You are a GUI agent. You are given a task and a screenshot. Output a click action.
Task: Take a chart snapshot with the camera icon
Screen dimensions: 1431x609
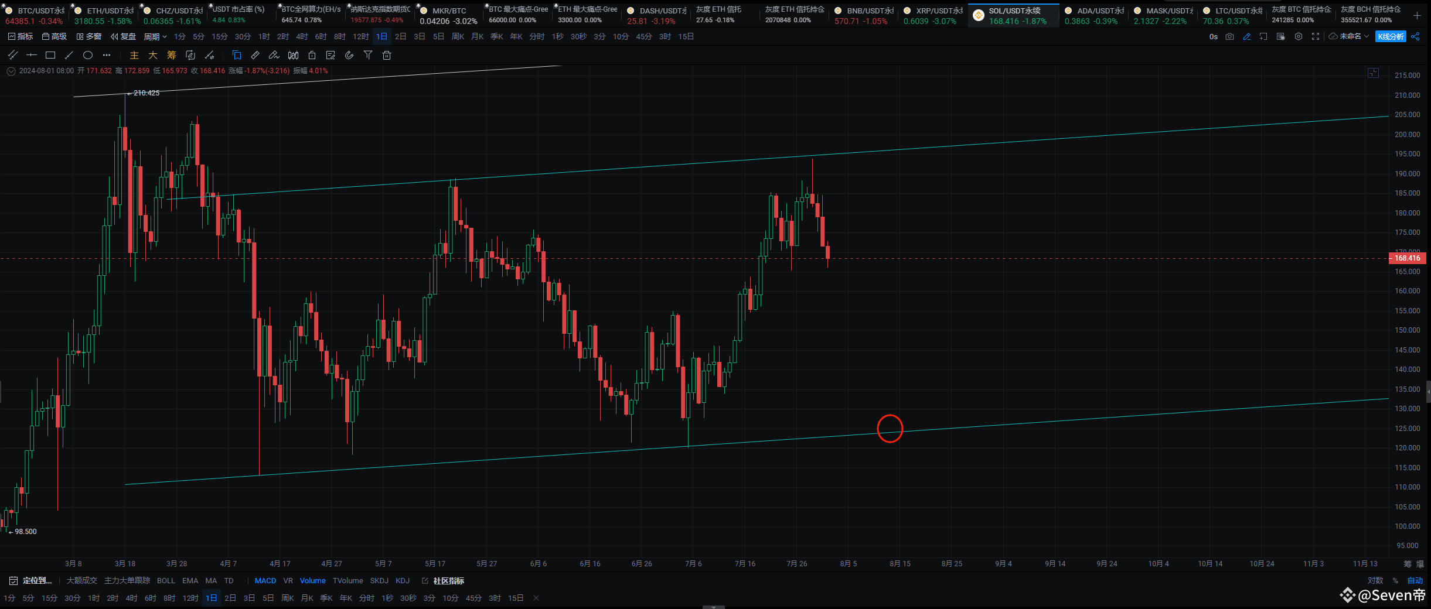(x=1229, y=36)
